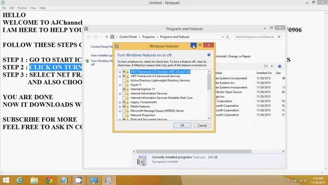328x185 pixels.
Task: Click the control panel icon in address bar
Action: coord(112,37)
